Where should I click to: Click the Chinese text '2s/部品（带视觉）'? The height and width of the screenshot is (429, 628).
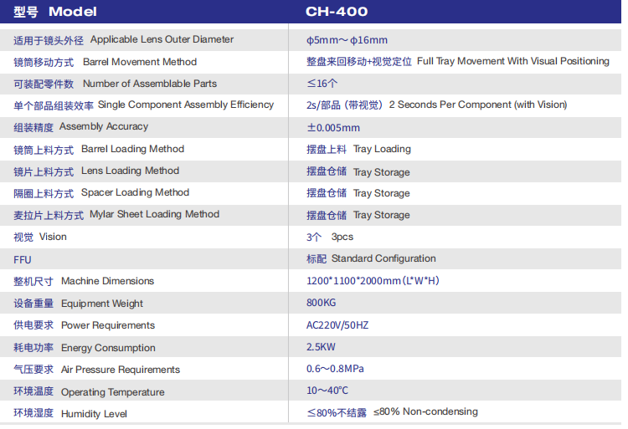tap(344, 105)
